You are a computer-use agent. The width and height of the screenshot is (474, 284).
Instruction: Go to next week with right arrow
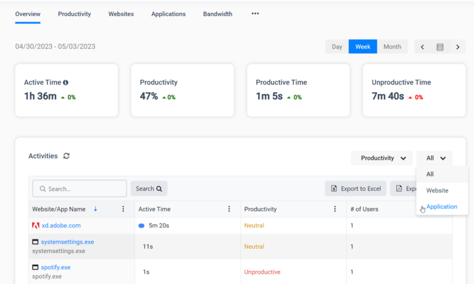click(458, 47)
